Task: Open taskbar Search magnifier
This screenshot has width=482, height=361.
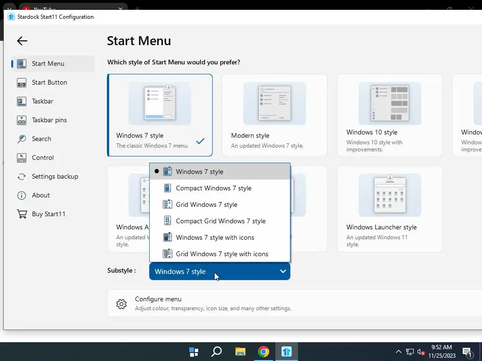Action: [217, 352]
